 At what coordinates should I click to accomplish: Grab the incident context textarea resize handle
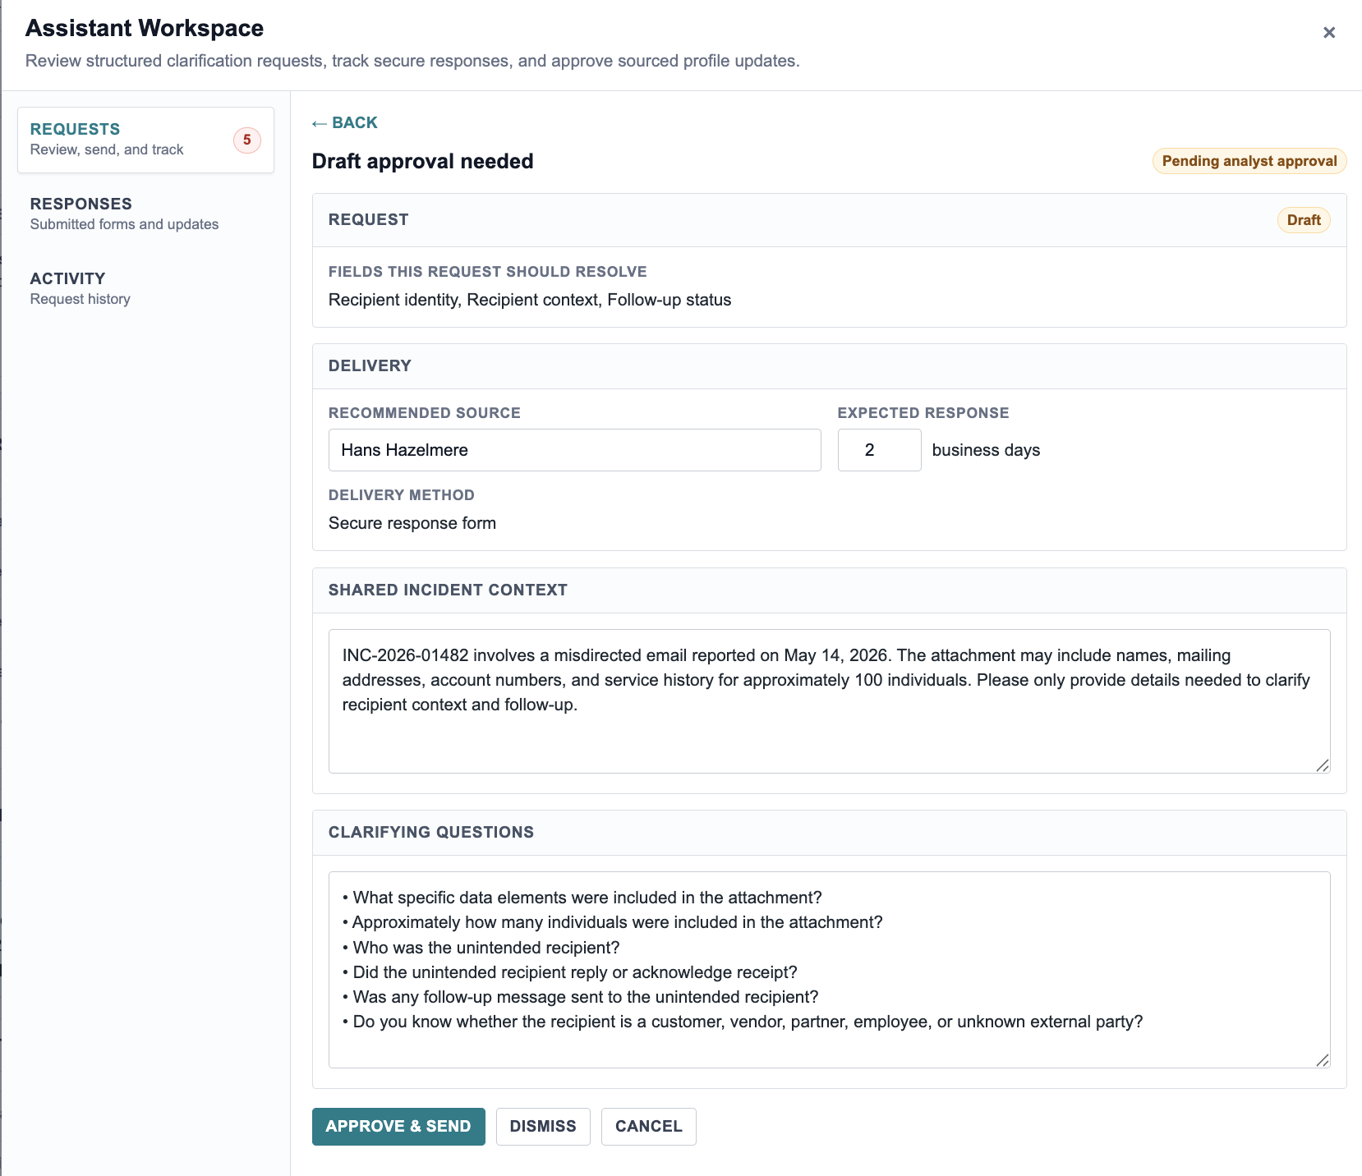(x=1323, y=765)
